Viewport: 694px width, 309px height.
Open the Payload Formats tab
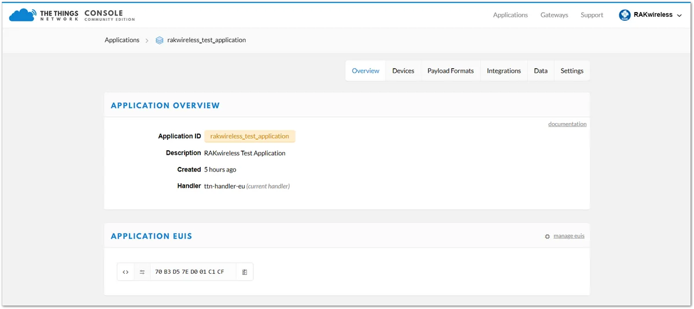[x=451, y=71]
